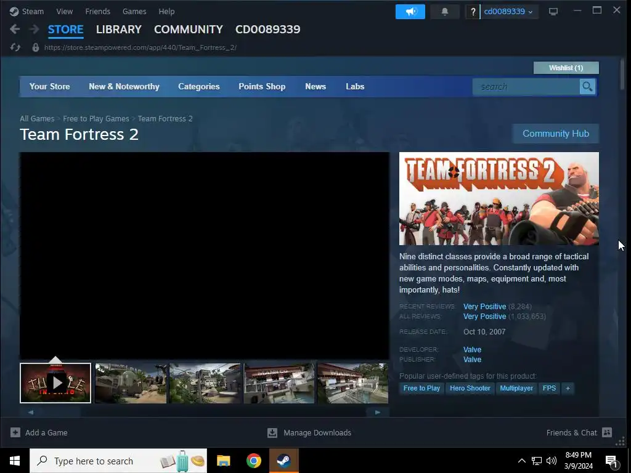Switch to the LIBRARY tab
Image resolution: width=631 pixels, height=473 pixels.
click(119, 30)
